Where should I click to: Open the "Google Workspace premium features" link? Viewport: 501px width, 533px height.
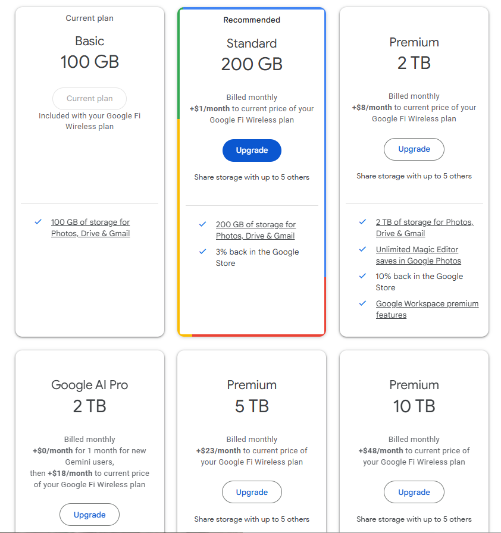coord(427,309)
